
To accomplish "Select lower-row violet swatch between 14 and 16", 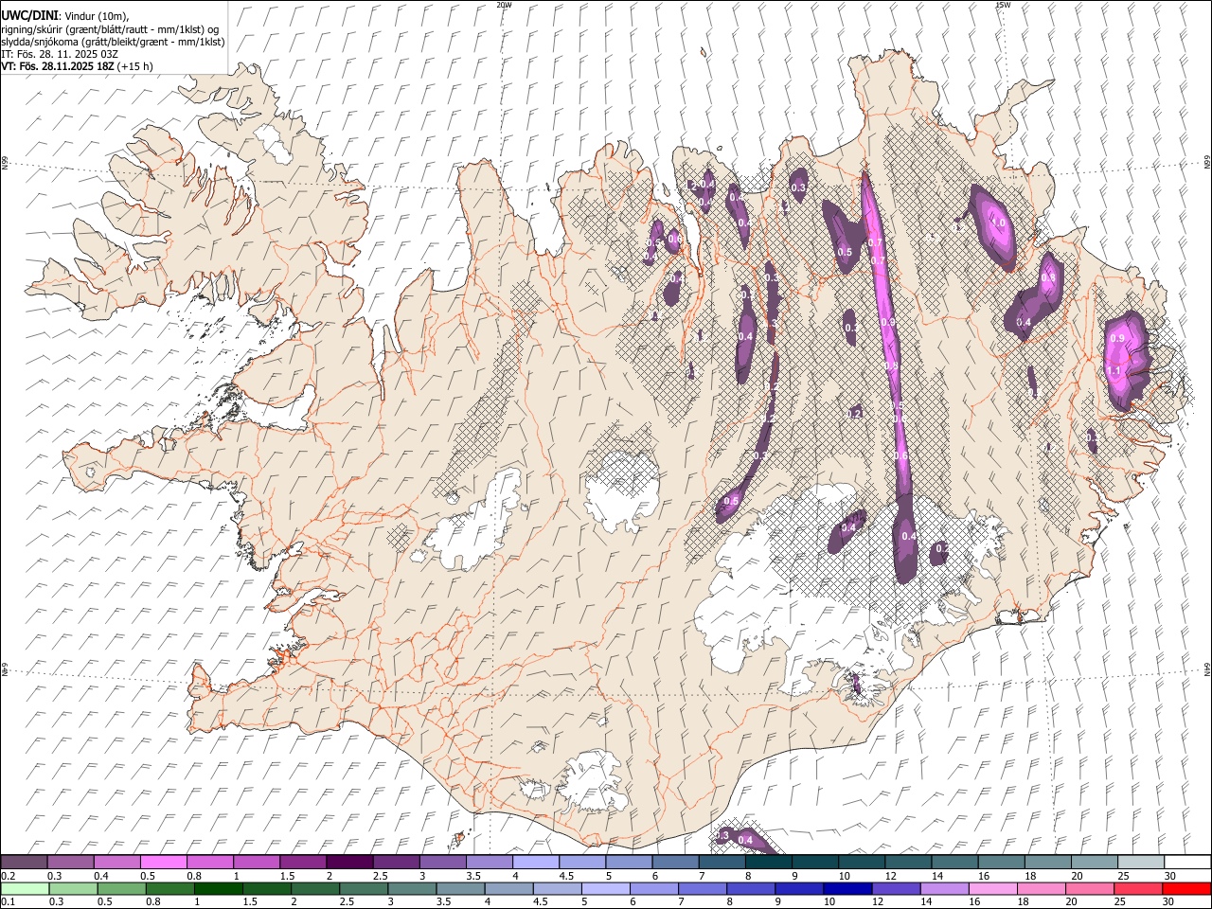I will click(x=944, y=888).
